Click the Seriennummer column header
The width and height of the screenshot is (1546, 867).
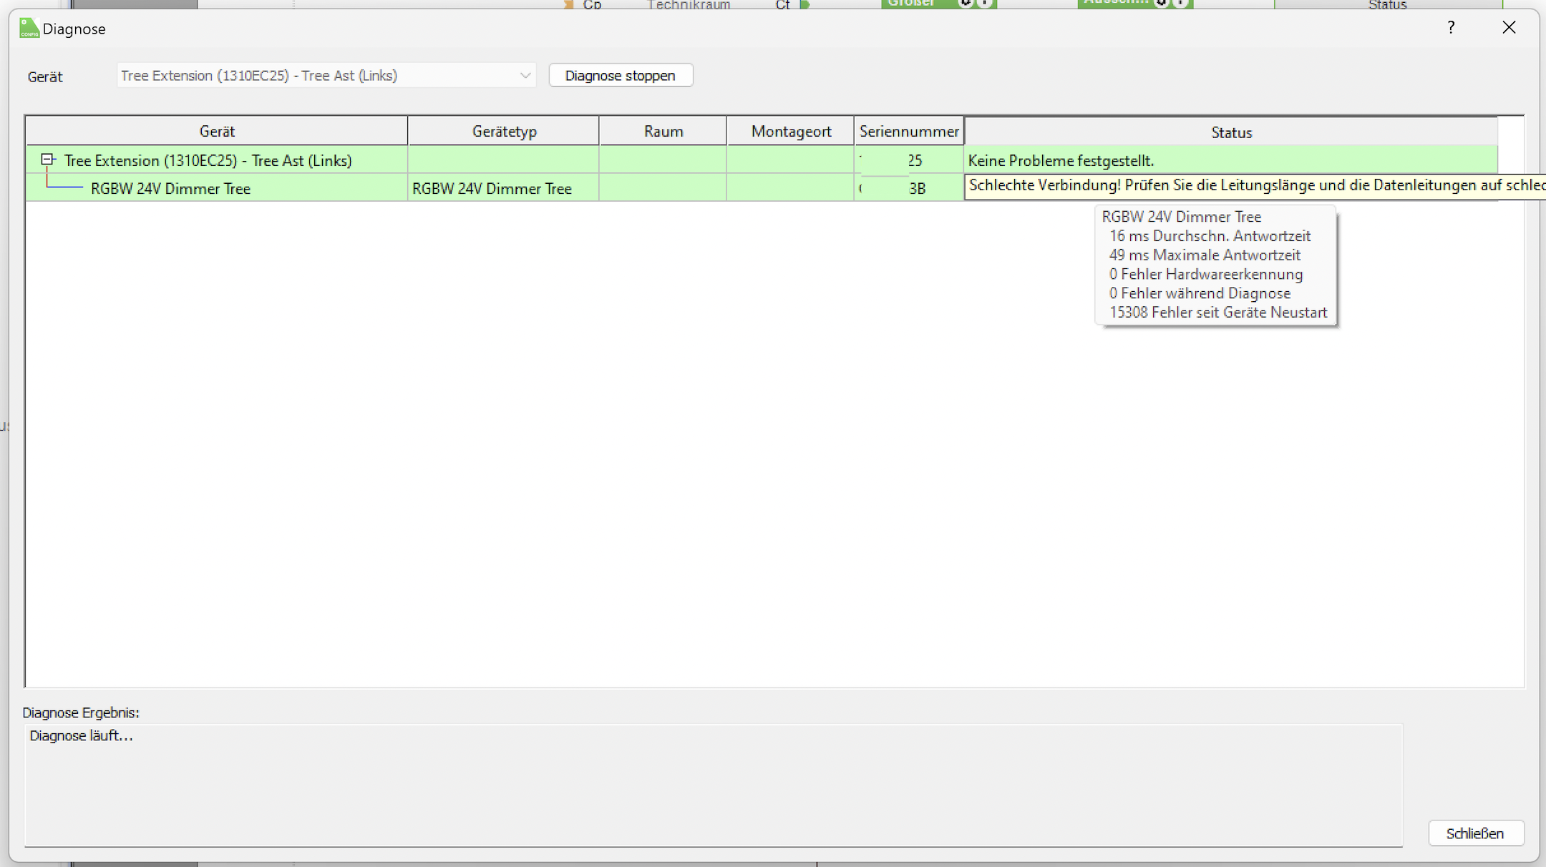pos(908,132)
